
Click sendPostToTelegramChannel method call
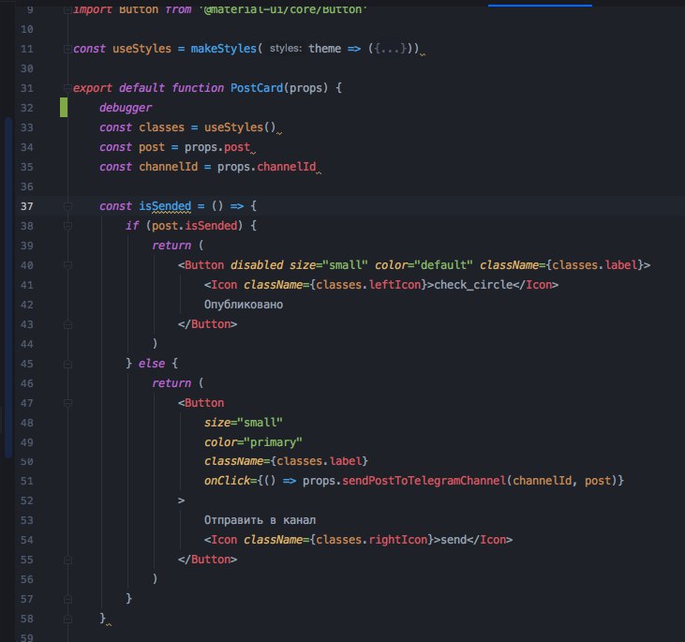pyautogui.click(x=424, y=481)
